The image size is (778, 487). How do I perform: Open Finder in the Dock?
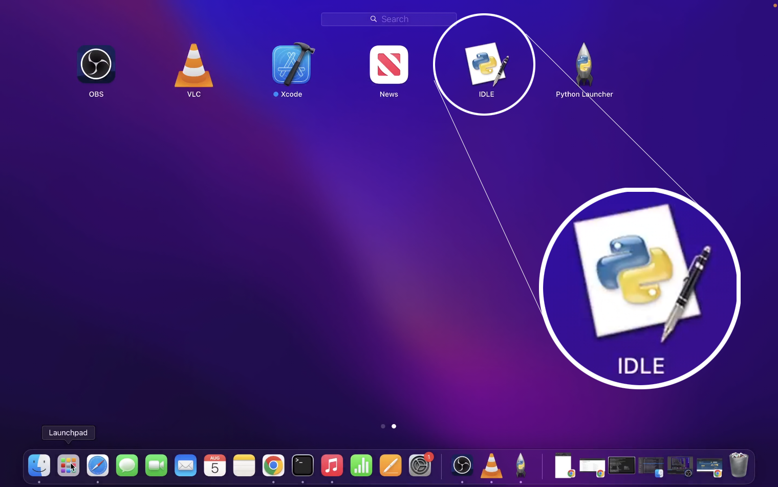point(39,466)
